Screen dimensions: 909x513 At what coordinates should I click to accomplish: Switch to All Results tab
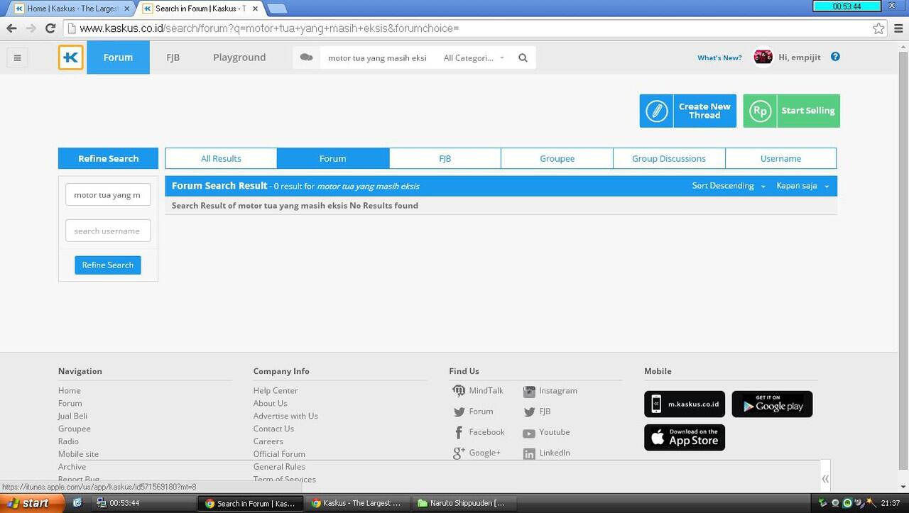[x=221, y=158]
